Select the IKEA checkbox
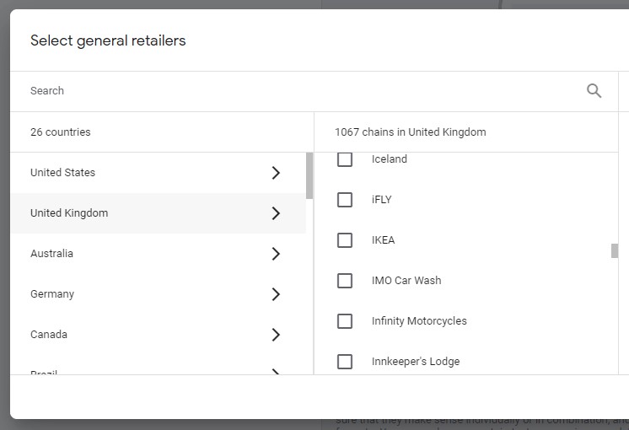This screenshot has width=629, height=430. pos(345,240)
